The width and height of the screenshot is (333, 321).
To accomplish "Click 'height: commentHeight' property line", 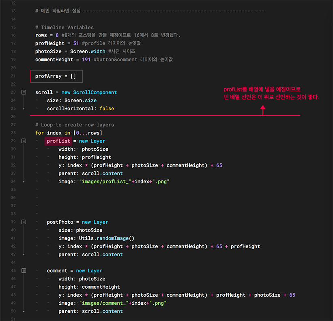I will (x=89, y=287).
